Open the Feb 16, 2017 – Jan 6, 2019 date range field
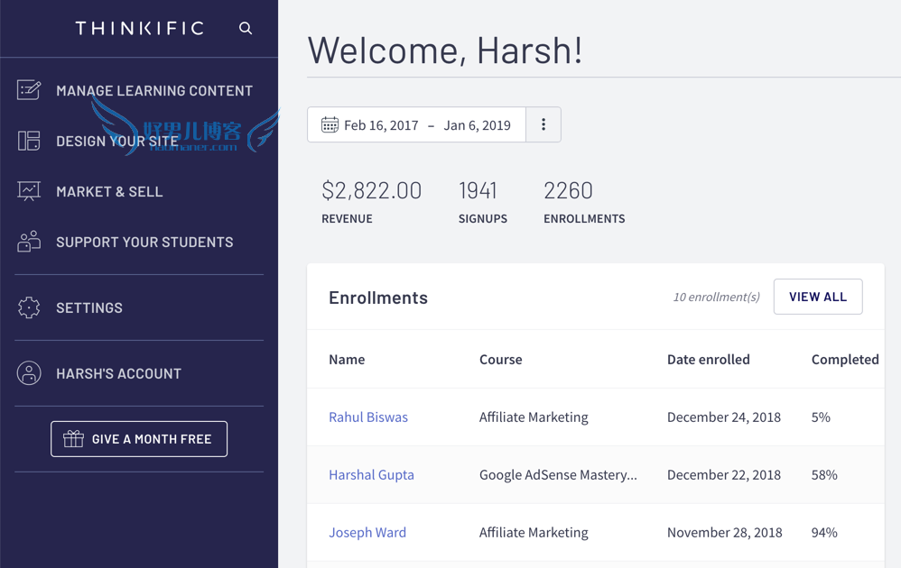901x568 pixels. click(x=416, y=124)
